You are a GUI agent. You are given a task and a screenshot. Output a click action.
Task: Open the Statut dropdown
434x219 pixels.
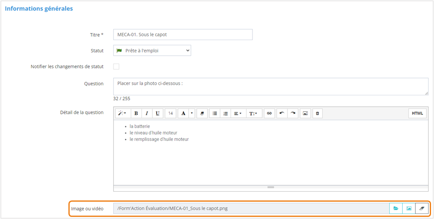point(152,51)
